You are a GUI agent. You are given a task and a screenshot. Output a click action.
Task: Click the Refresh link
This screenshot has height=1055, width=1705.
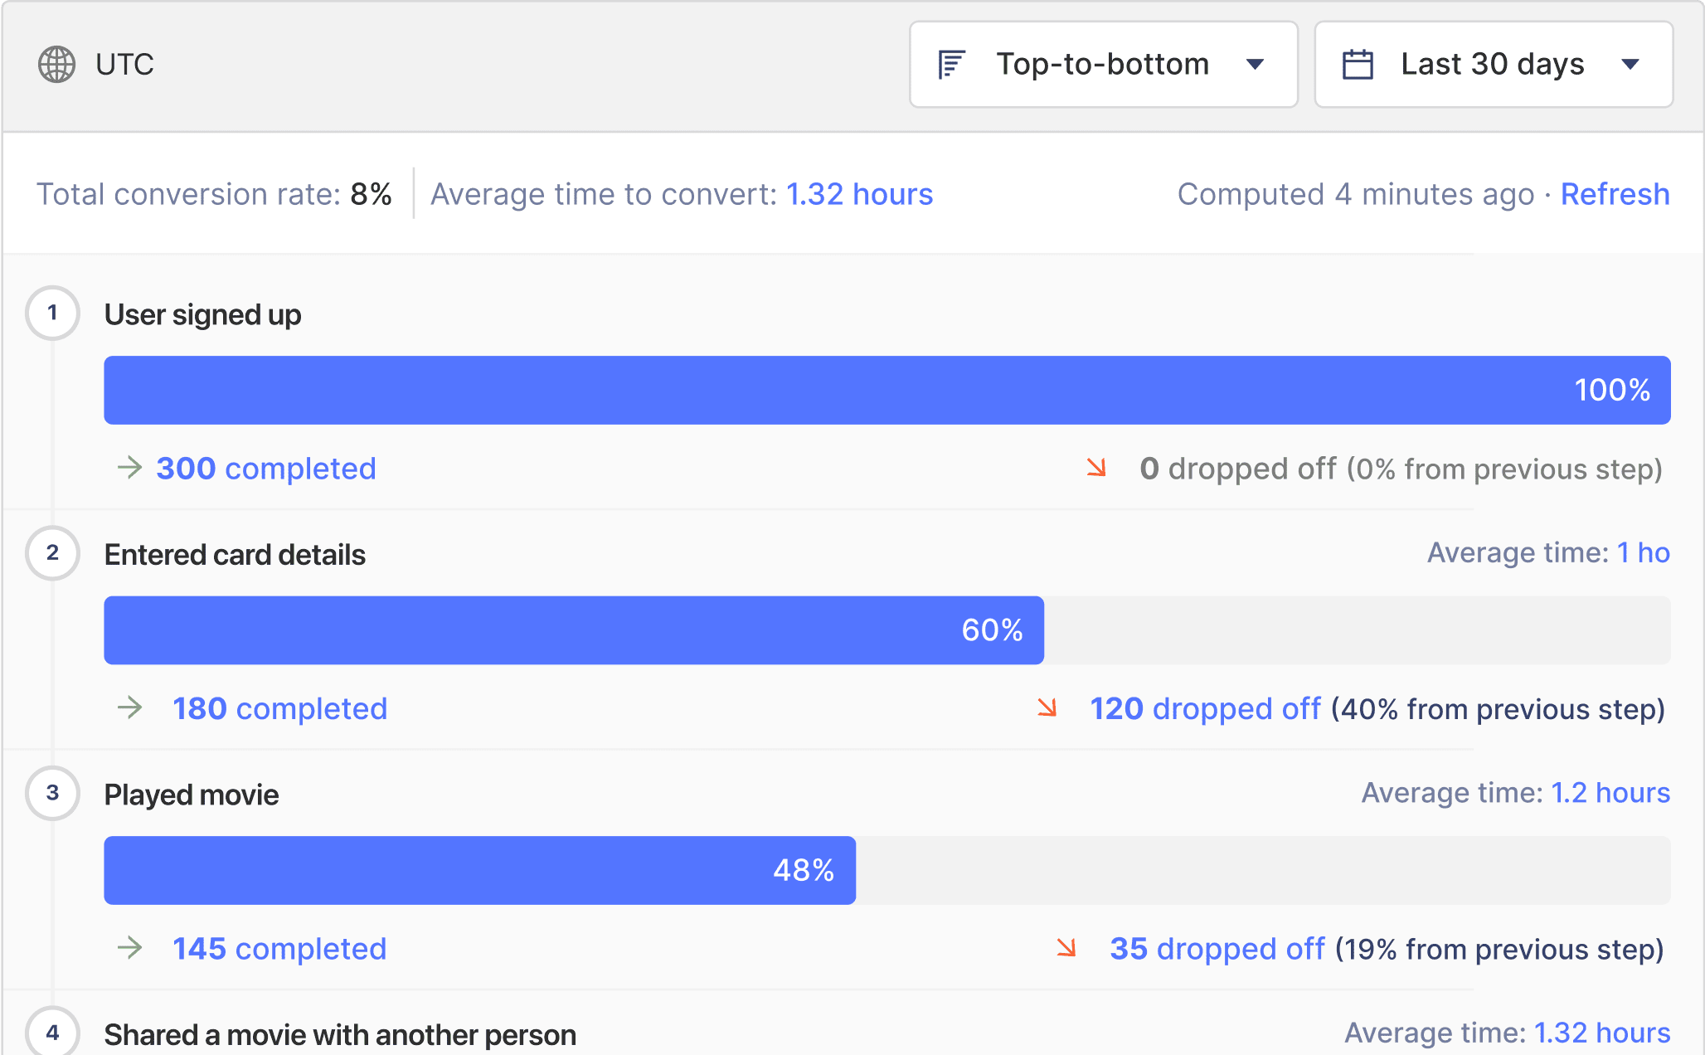pyautogui.click(x=1615, y=193)
